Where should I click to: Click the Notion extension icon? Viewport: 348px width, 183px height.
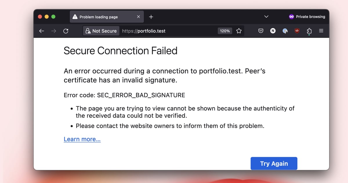[273, 31]
